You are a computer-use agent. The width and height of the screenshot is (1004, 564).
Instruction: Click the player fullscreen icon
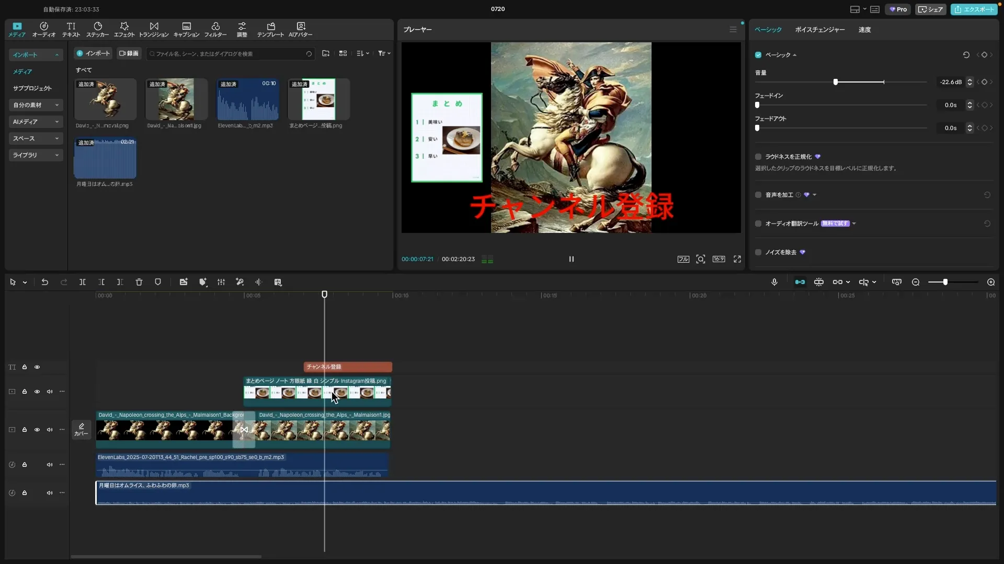737,259
